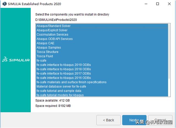Click the SIMULIA installer title bar icon

(4, 4)
